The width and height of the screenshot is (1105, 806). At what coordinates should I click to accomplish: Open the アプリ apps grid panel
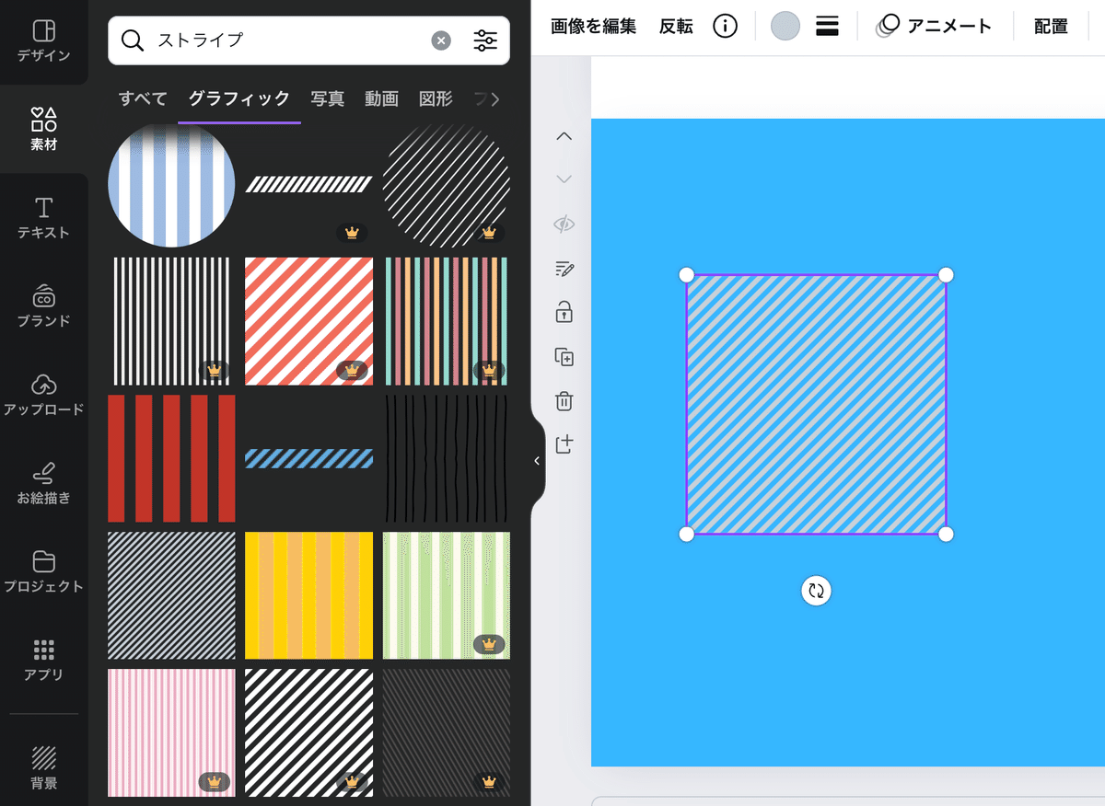coord(43,660)
